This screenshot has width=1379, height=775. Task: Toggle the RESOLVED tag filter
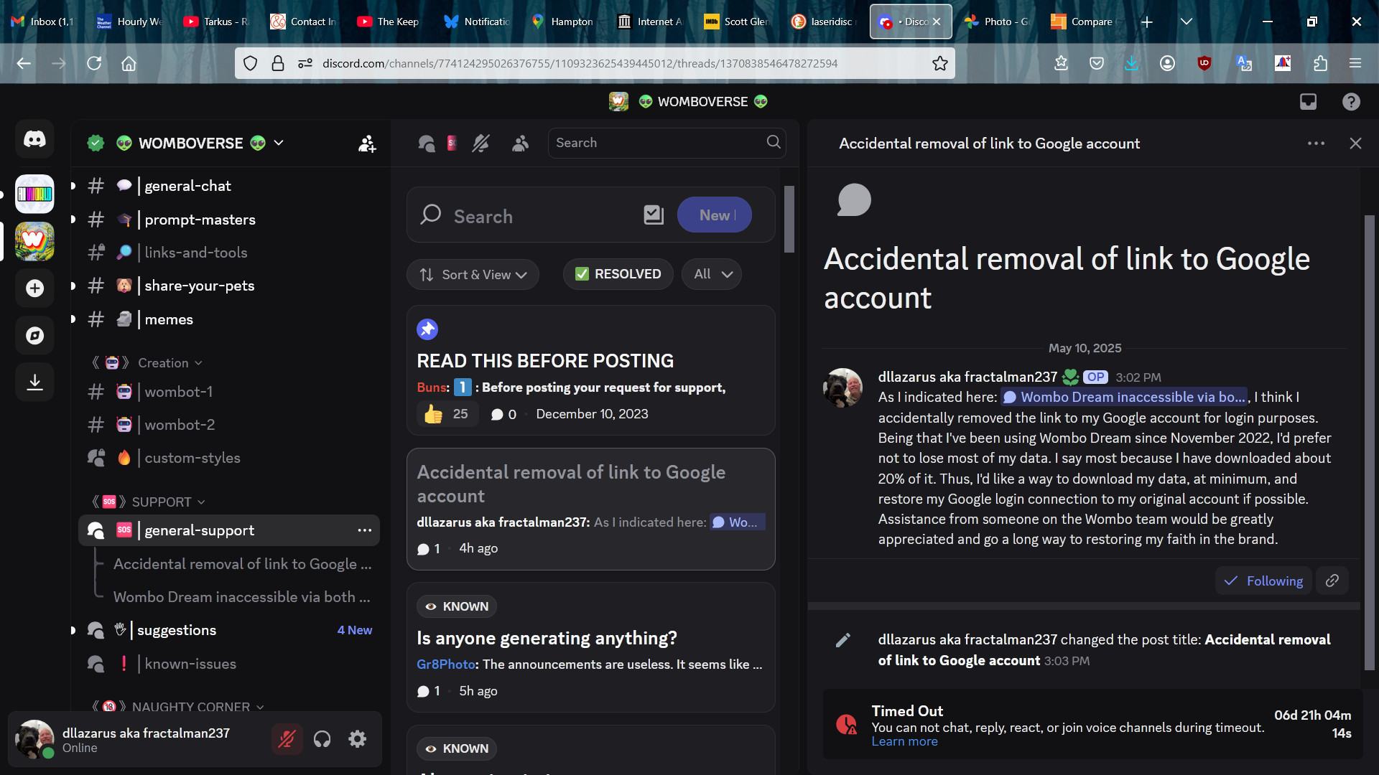coord(618,274)
